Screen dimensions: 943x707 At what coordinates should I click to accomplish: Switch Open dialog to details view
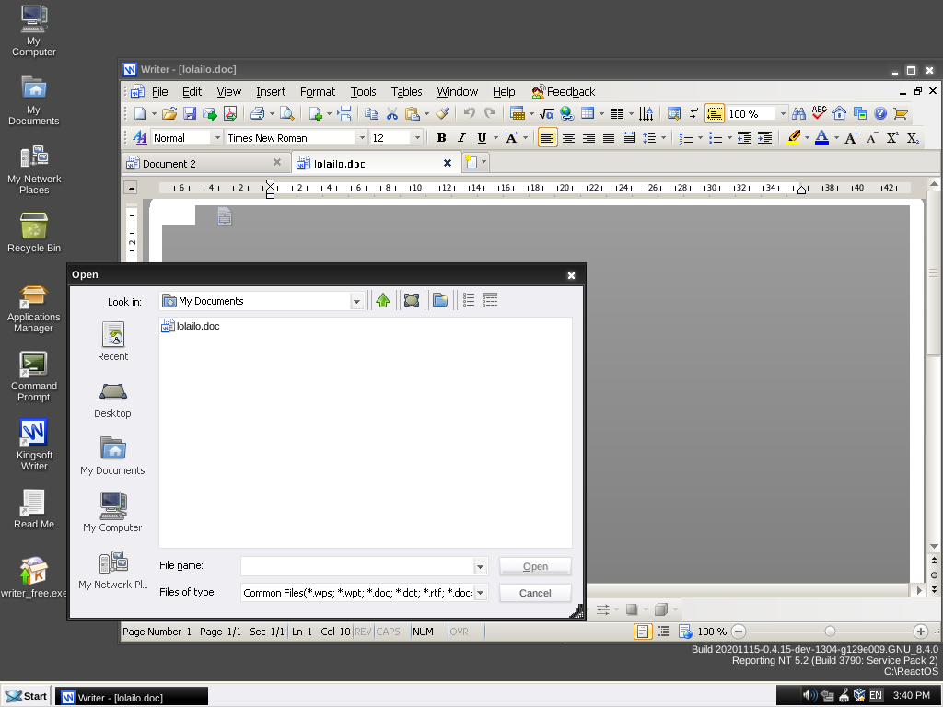tap(490, 300)
